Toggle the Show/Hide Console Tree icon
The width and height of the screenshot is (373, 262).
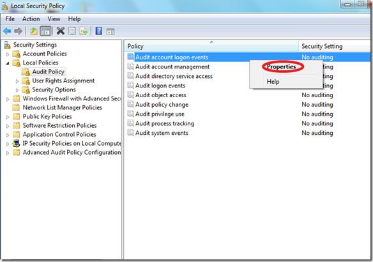tap(46, 31)
